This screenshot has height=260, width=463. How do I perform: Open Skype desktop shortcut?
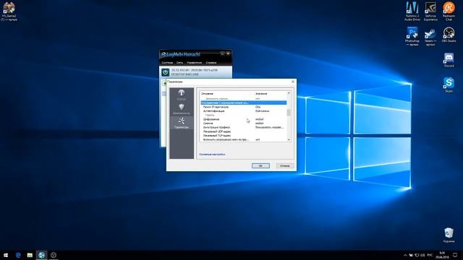449,85
